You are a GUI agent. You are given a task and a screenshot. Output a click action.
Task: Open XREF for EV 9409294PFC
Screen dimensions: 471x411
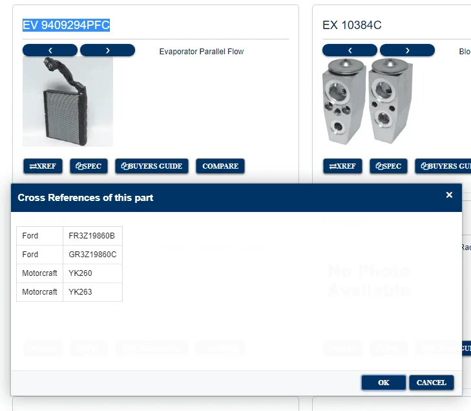pyautogui.click(x=43, y=166)
